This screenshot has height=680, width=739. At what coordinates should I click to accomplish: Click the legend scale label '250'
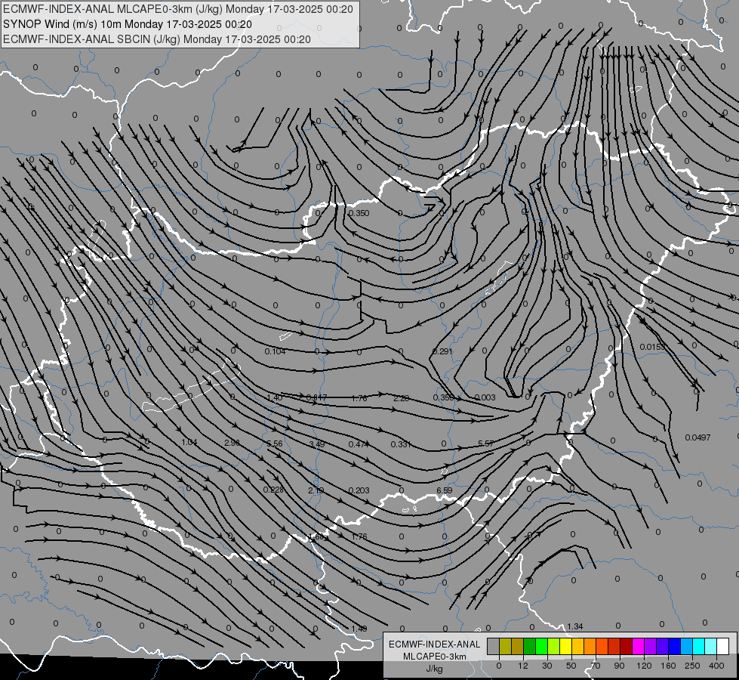(692, 666)
